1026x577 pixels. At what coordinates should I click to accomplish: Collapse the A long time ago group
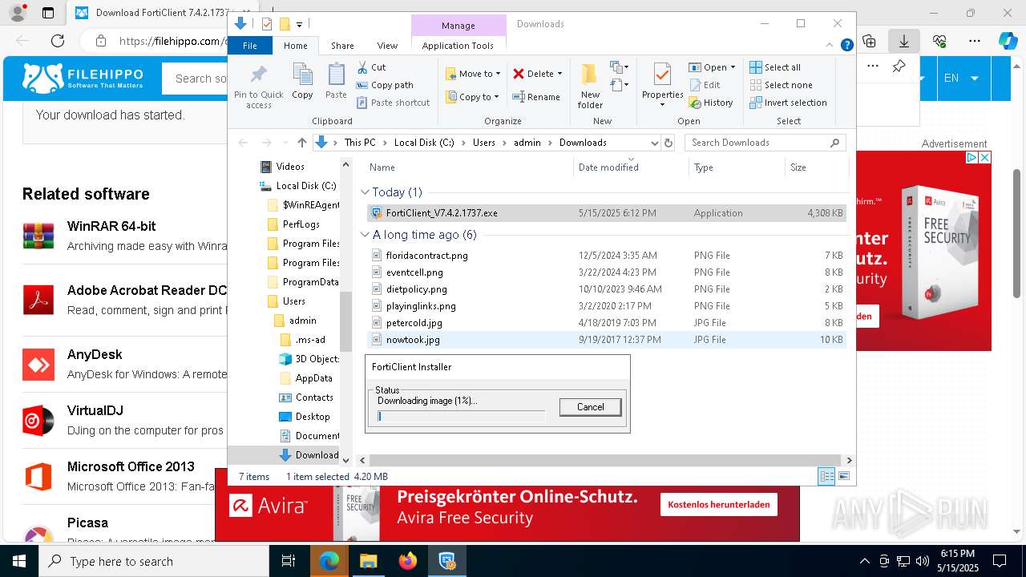pos(366,235)
